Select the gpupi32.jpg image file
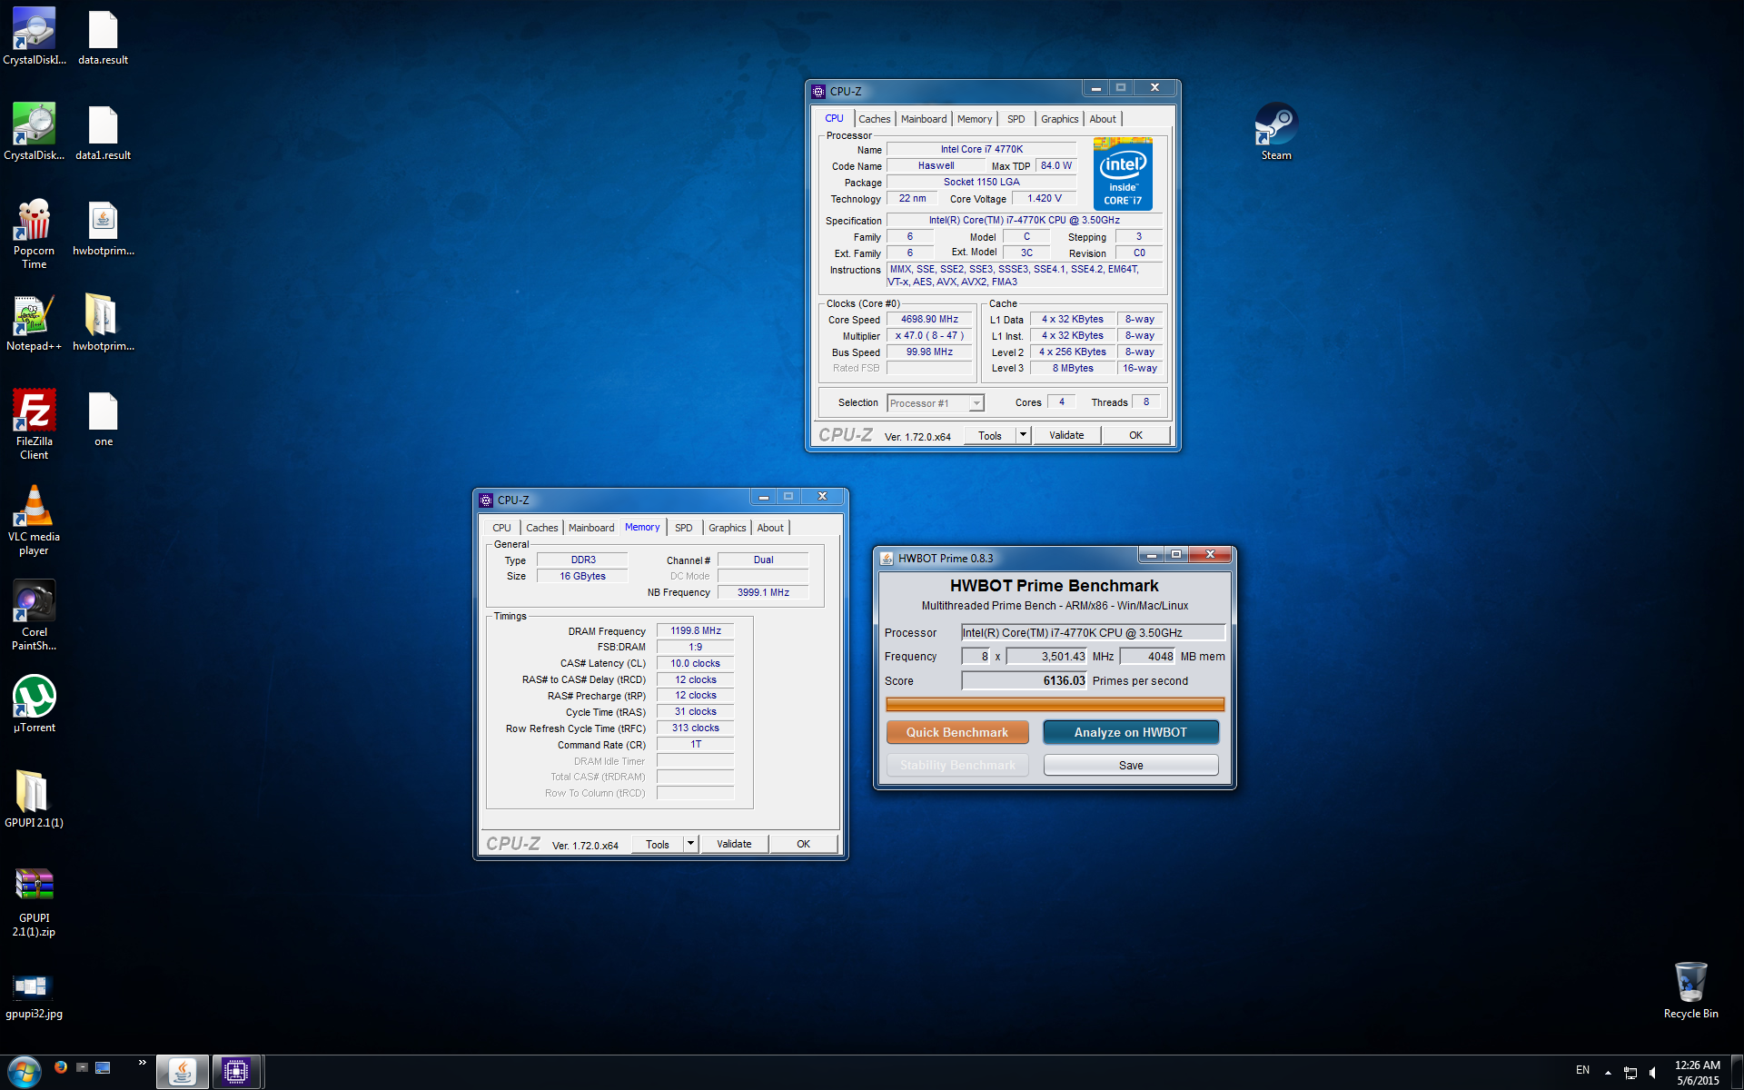Screen dimensions: 1744x1090 pyautogui.click(x=34, y=996)
